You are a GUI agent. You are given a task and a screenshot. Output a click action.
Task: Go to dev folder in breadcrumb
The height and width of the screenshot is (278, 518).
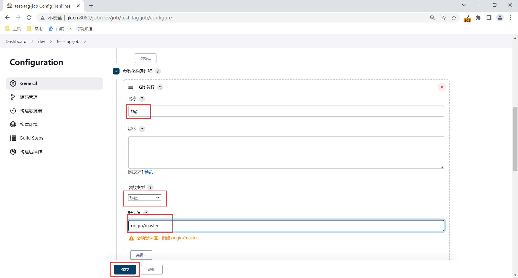pyautogui.click(x=42, y=41)
